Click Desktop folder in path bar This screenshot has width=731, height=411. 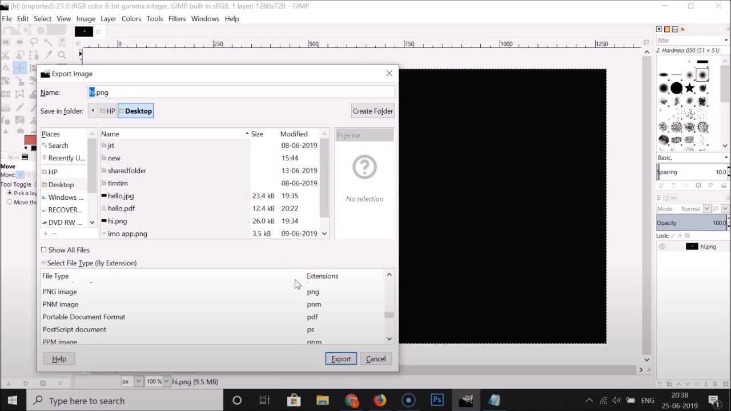click(136, 111)
